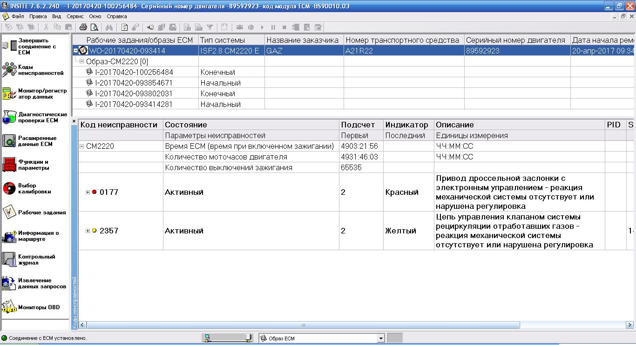The image size is (636, 345).
Task: Click the Тип системы column header
Action: pyautogui.click(x=231, y=40)
